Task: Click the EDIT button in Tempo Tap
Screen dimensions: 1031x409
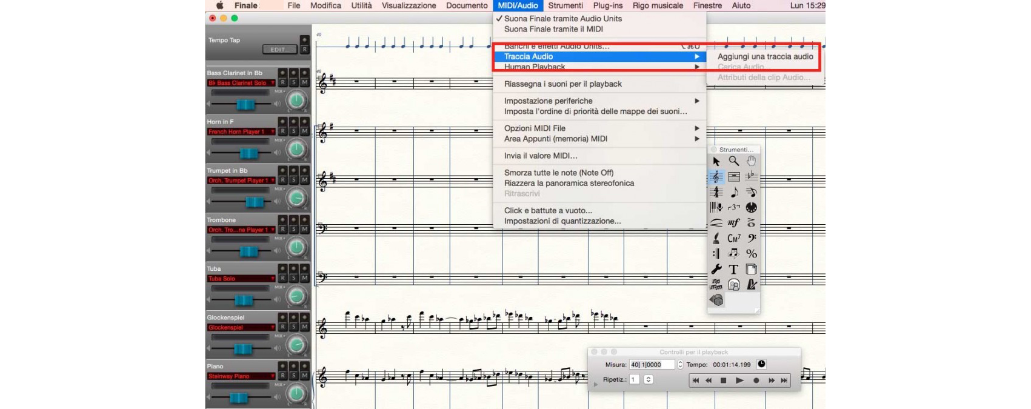Action: click(x=278, y=50)
